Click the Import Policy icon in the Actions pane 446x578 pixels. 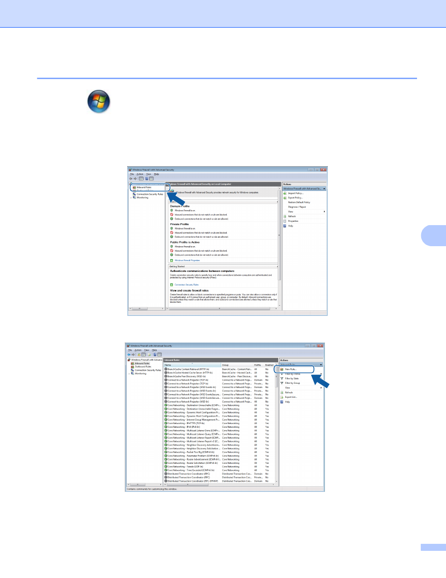pos(285,193)
